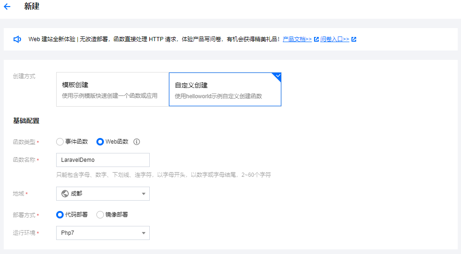This screenshot has height=254, width=461.
Task: Click the 创建方式 label
Action: point(24,76)
